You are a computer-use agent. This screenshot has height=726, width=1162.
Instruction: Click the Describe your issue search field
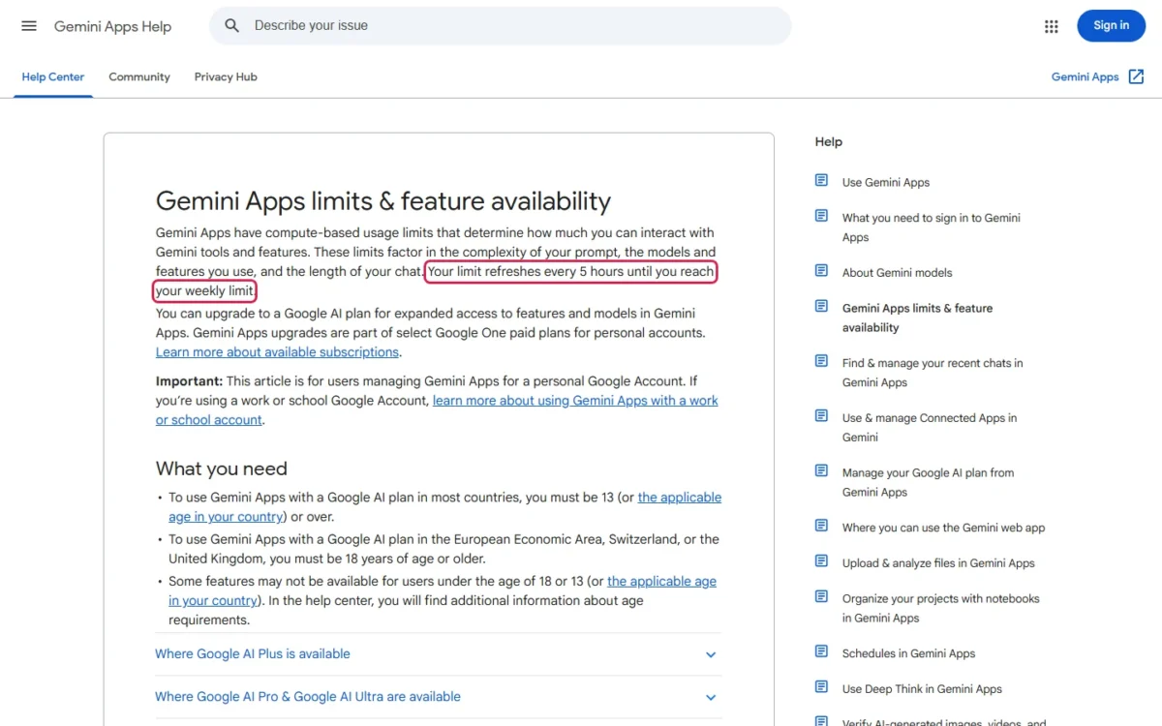coord(500,26)
